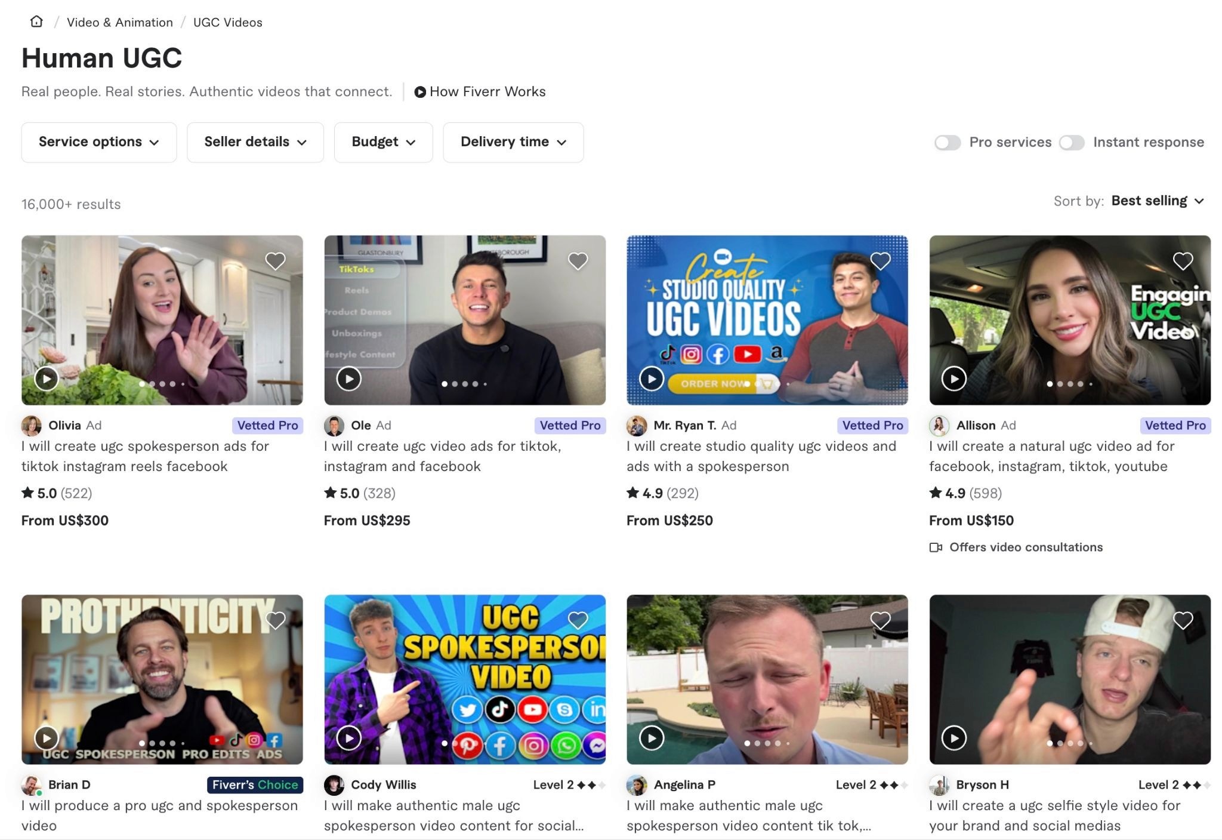Viewport: 1222px width, 840px height.
Task: Expand the Seller details filter
Action: point(255,142)
